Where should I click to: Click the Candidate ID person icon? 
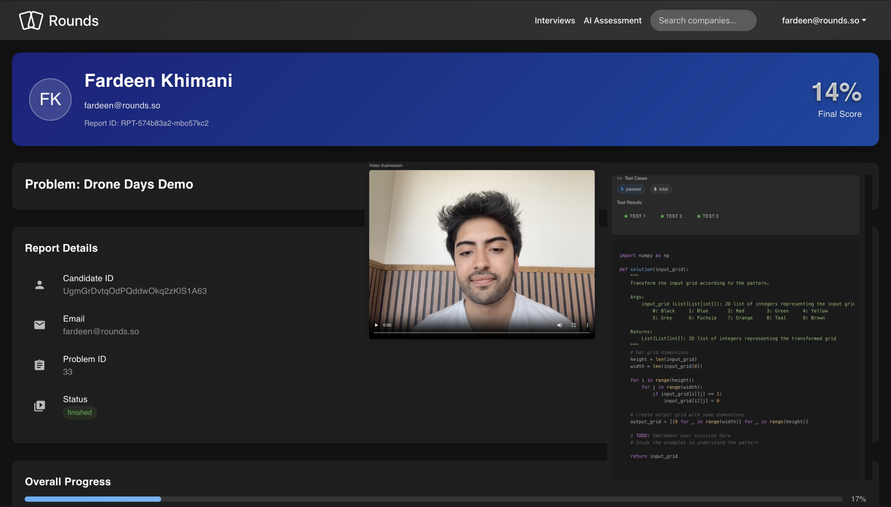(39, 285)
